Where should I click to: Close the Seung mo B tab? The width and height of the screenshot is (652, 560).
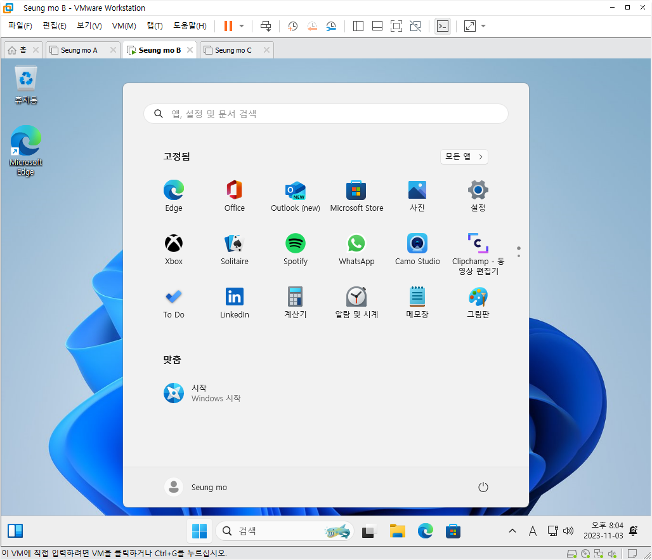pyautogui.click(x=190, y=50)
